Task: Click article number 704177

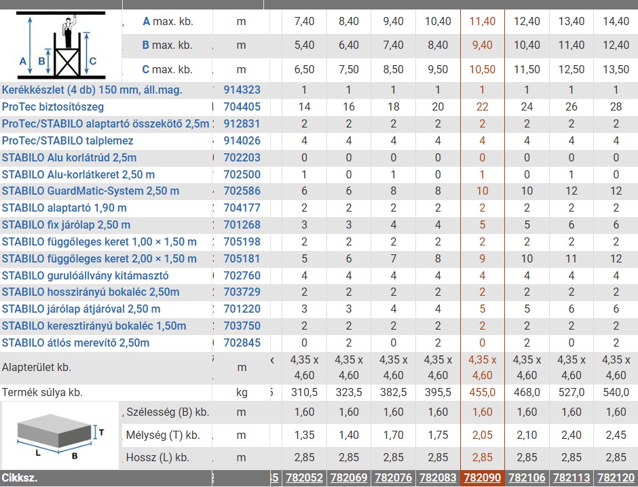Action: (242, 208)
